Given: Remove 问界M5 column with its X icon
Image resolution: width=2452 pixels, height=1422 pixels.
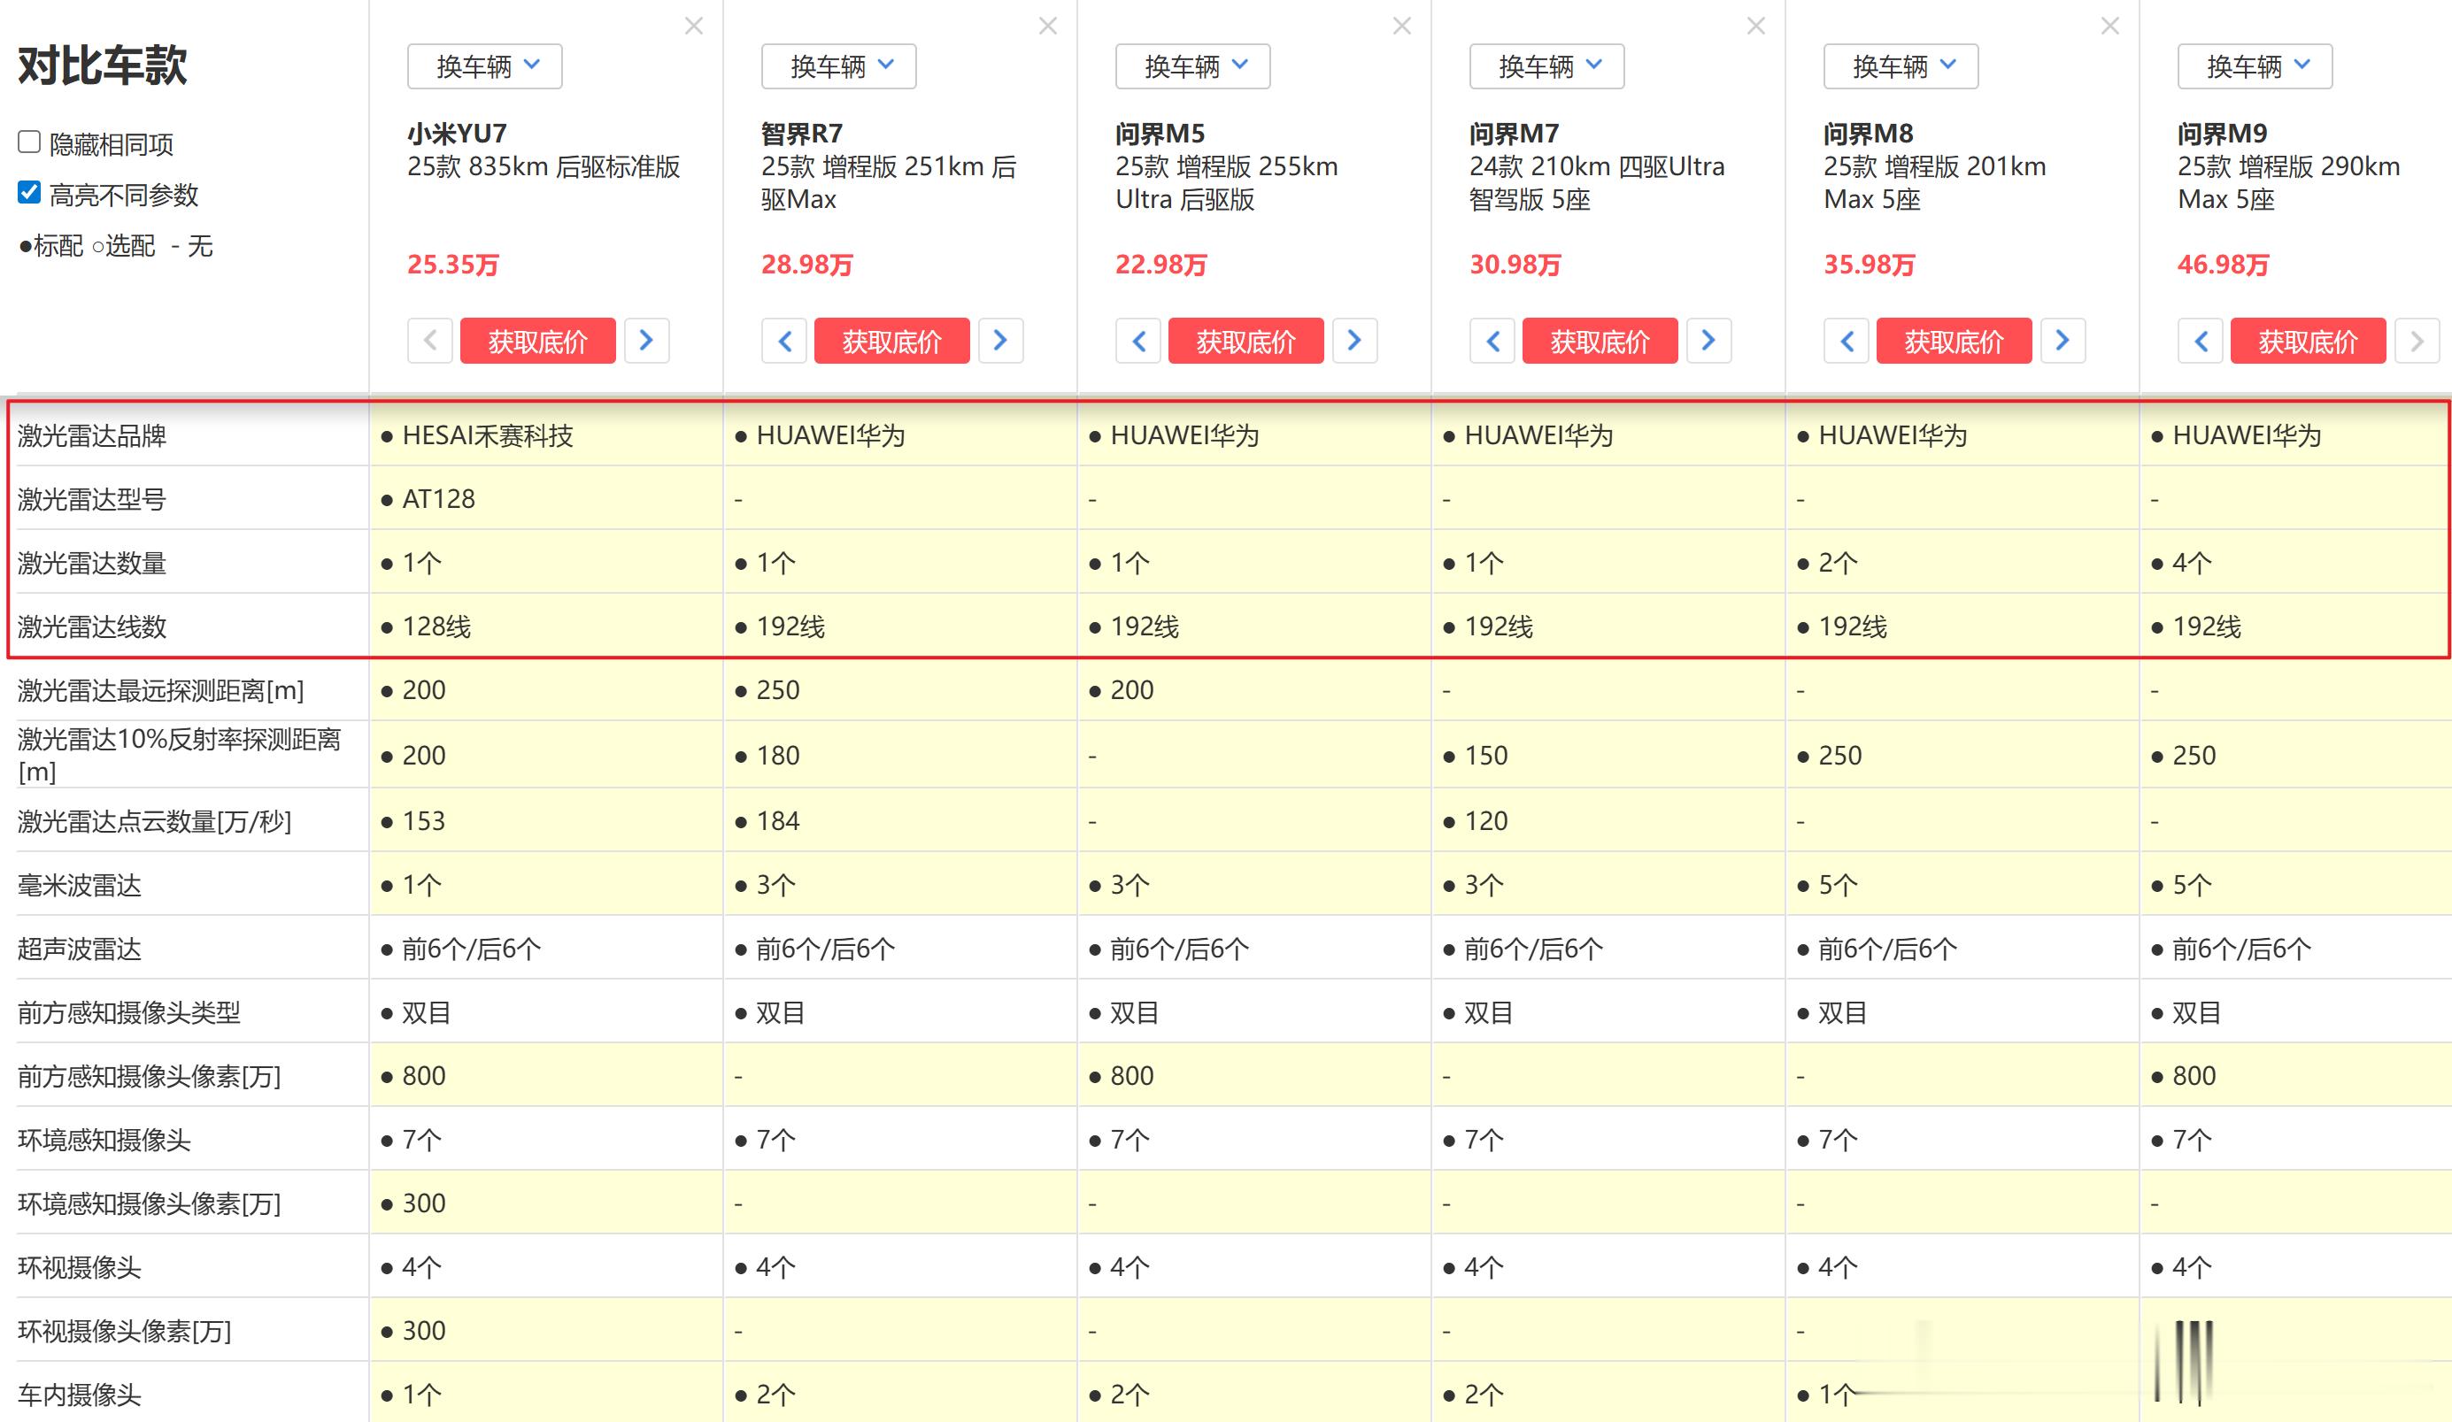Looking at the screenshot, I should pyautogui.click(x=1402, y=27).
